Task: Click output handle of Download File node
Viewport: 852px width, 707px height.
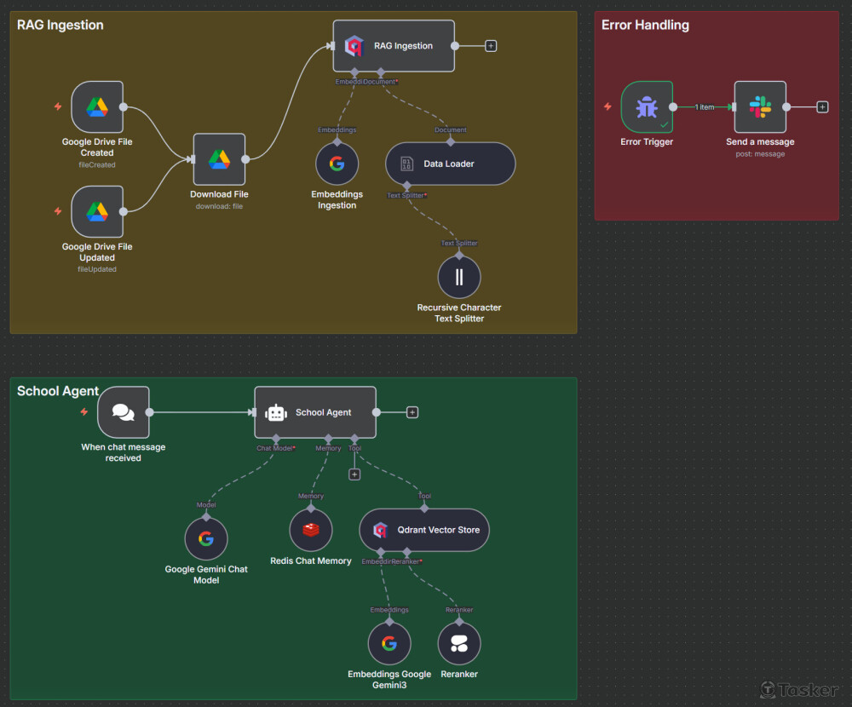Action: (x=245, y=159)
